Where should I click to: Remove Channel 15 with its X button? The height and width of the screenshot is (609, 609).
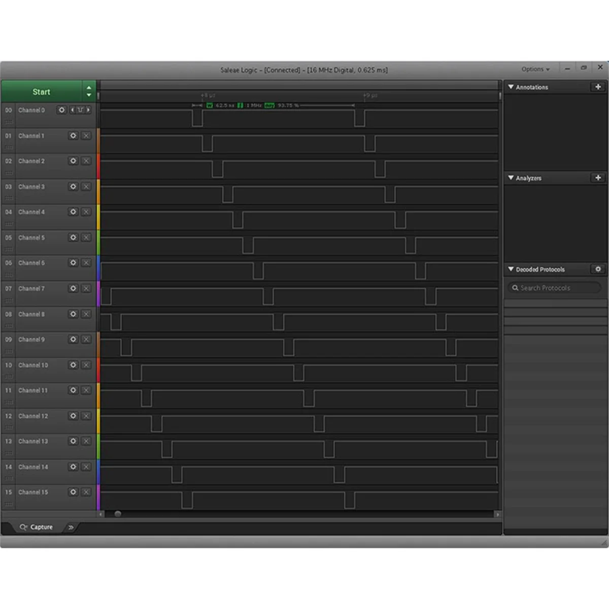pyautogui.click(x=86, y=492)
